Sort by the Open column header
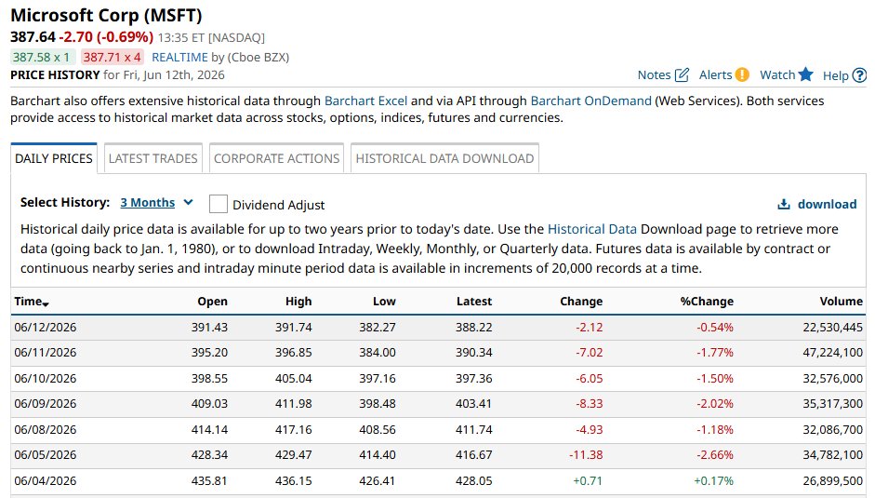This screenshot has height=498, width=875. [213, 302]
